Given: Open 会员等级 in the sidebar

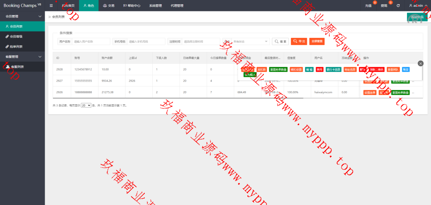Looking at the screenshot, I should (x=16, y=37).
